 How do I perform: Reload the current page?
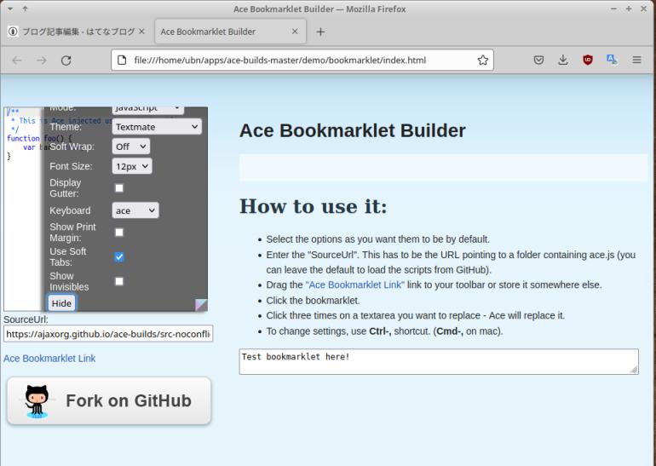[66, 60]
